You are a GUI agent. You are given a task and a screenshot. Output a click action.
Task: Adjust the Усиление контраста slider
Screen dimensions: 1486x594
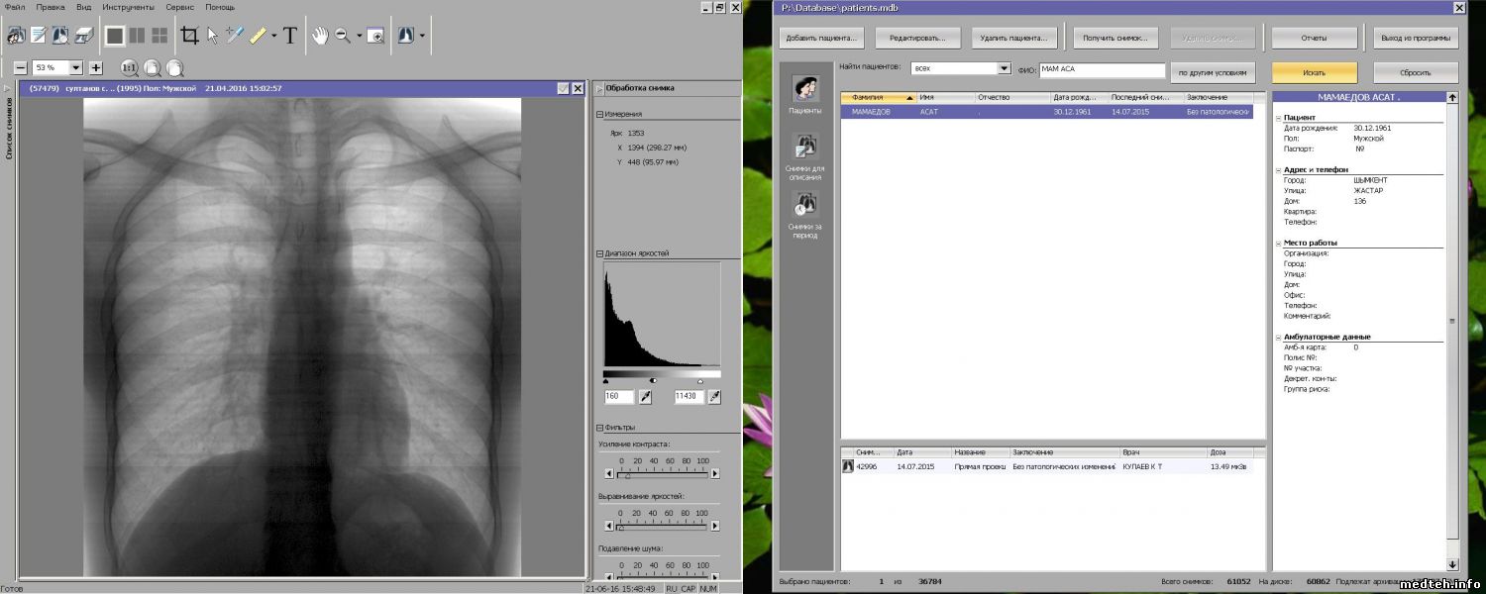pos(627,474)
